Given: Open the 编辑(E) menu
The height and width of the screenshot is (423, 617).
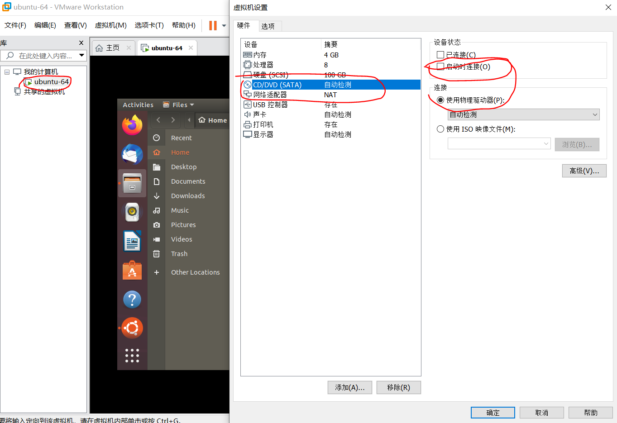Looking at the screenshot, I should coord(45,25).
